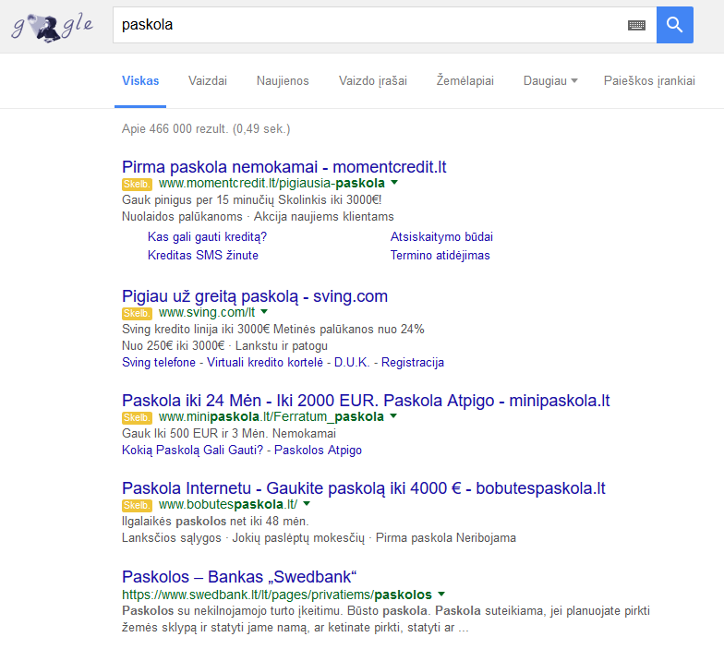Expand arrow next to momentcredit.lt URL

coord(394,183)
